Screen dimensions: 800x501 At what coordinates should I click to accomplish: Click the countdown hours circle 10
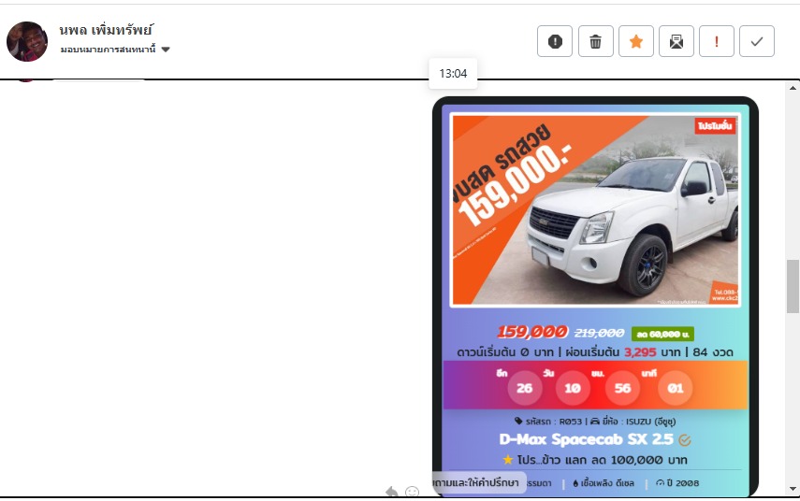coord(573,388)
